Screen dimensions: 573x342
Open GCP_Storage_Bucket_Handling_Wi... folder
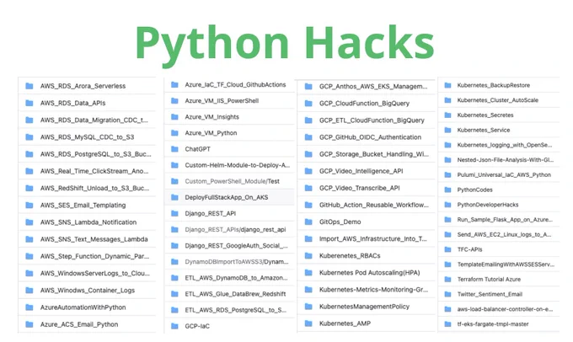coord(374,154)
